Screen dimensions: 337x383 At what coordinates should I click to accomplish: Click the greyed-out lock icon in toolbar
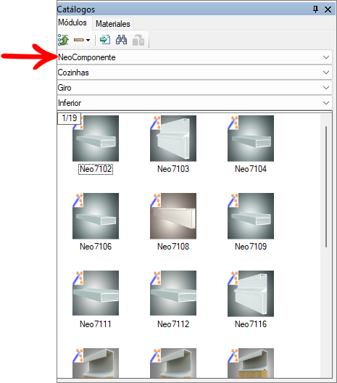pyautogui.click(x=138, y=40)
